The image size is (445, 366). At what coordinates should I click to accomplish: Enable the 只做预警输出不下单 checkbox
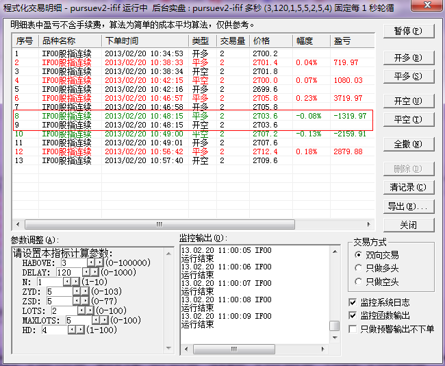tap(353, 329)
